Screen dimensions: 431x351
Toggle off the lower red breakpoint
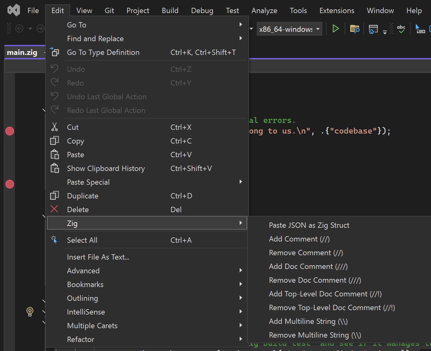click(10, 184)
